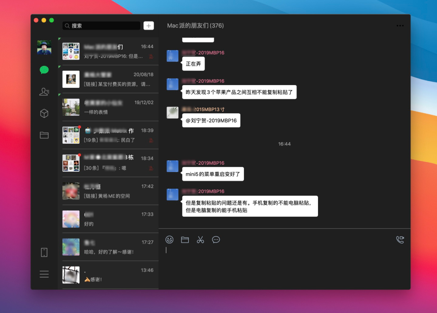Click the group avatar of the 18:34 chat
Screen dimensions: 437x313
[x=71, y=163]
